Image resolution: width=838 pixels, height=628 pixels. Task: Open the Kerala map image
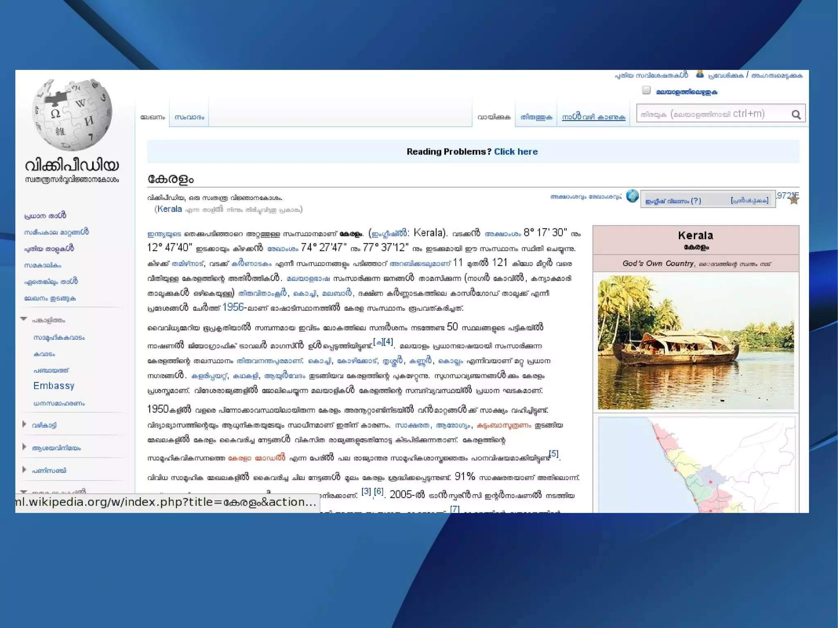coord(696,464)
